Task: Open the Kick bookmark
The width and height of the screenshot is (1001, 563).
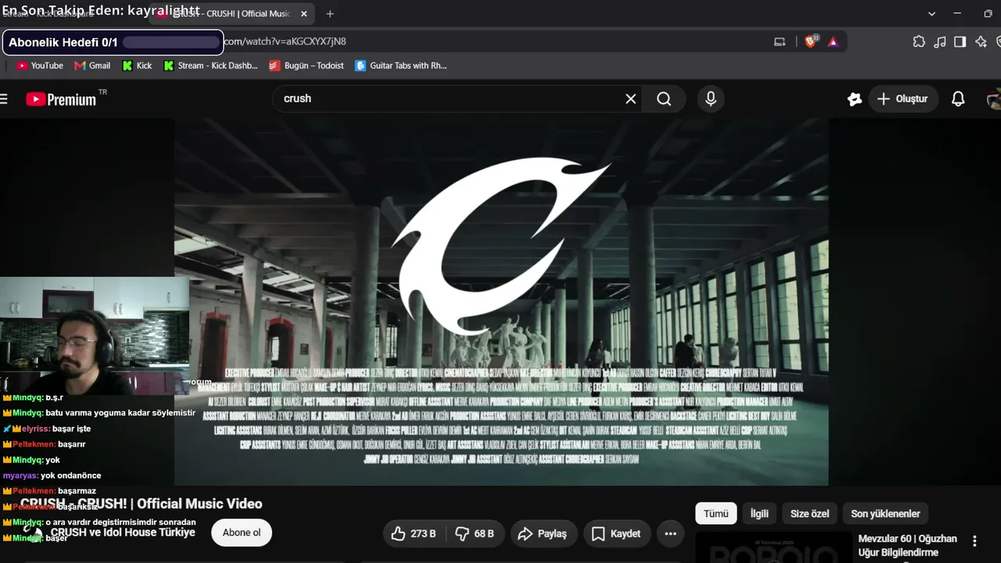Action: click(137, 66)
